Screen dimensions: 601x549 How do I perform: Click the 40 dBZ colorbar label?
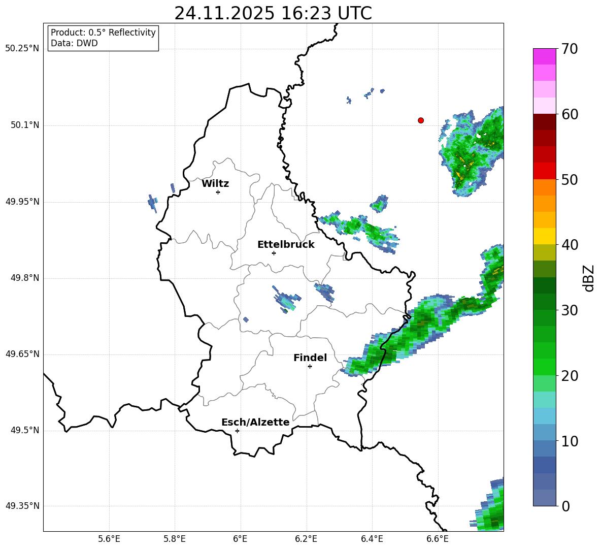click(570, 245)
